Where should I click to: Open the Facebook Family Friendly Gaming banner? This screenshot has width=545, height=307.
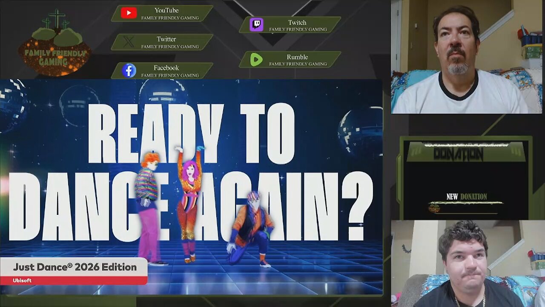(162, 70)
